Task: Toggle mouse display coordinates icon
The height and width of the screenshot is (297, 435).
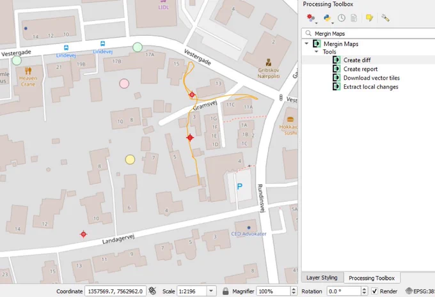Action: [152, 291]
